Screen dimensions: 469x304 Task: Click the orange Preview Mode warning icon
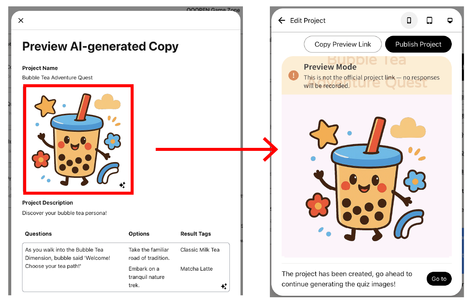pyautogui.click(x=293, y=75)
